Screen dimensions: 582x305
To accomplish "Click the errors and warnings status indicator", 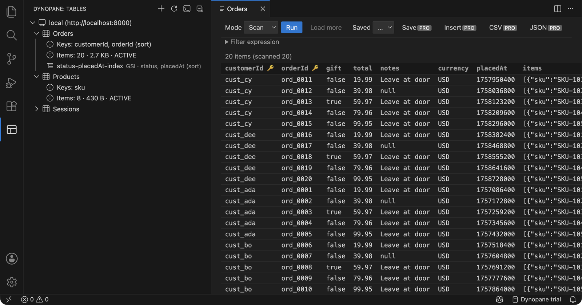I will point(35,300).
